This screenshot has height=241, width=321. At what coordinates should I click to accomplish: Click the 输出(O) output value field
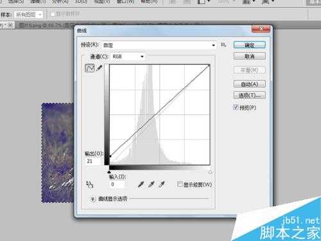(x=93, y=161)
